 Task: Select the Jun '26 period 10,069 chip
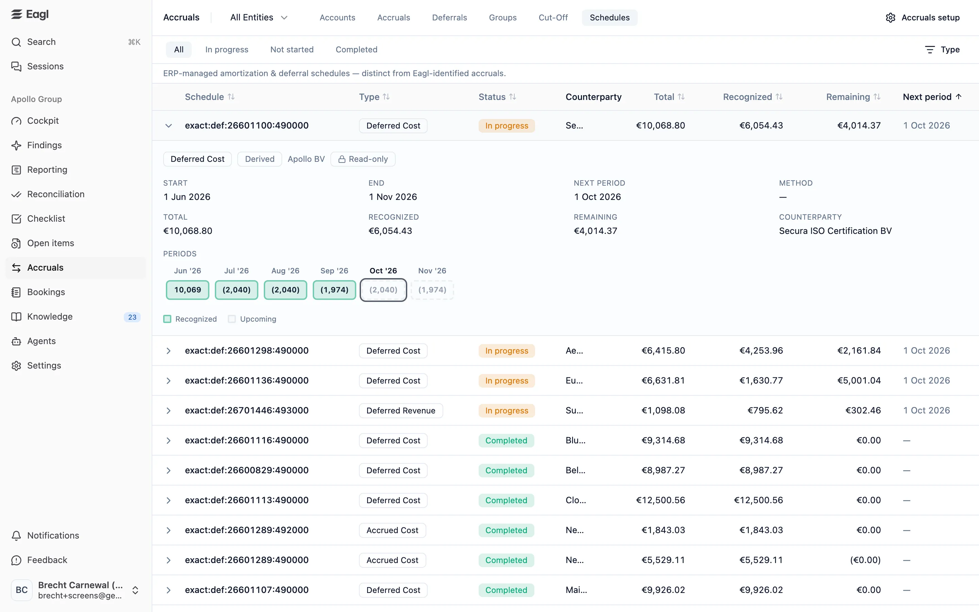[187, 290]
